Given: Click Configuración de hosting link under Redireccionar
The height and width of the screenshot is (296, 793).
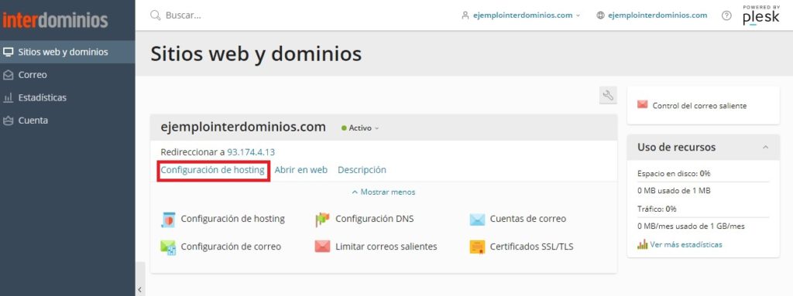Looking at the screenshot, I should click(x=212, y=170).
